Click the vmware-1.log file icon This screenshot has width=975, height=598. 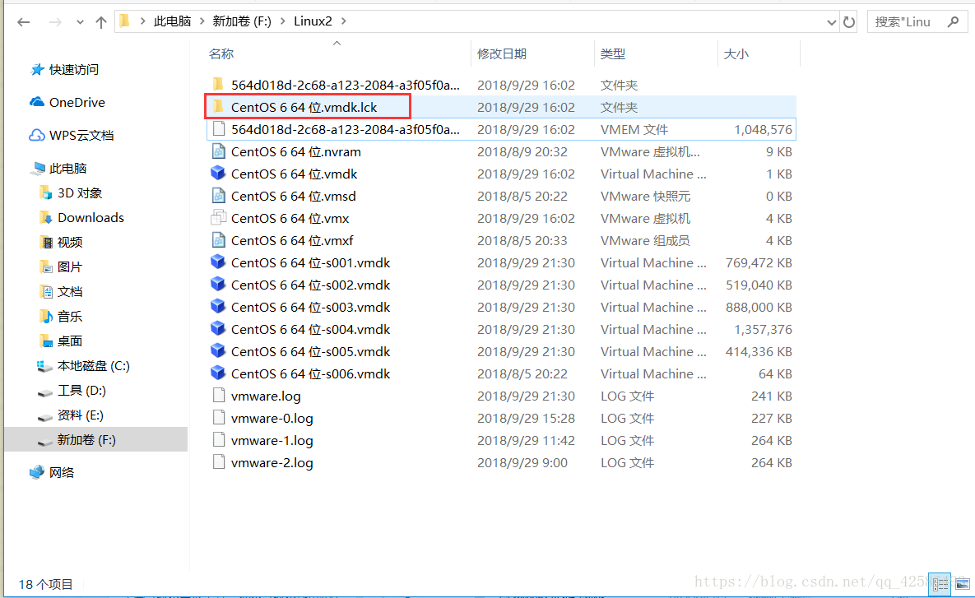tap(218, 439)
